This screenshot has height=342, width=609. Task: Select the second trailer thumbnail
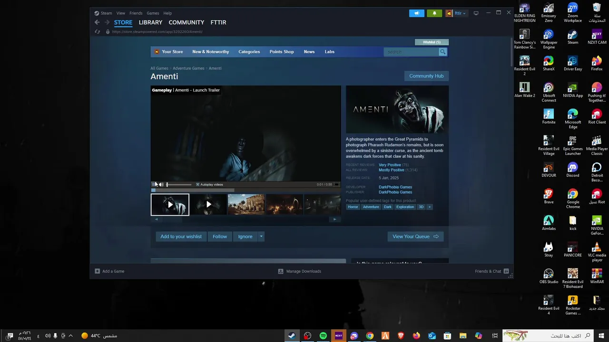coord(208,205)
